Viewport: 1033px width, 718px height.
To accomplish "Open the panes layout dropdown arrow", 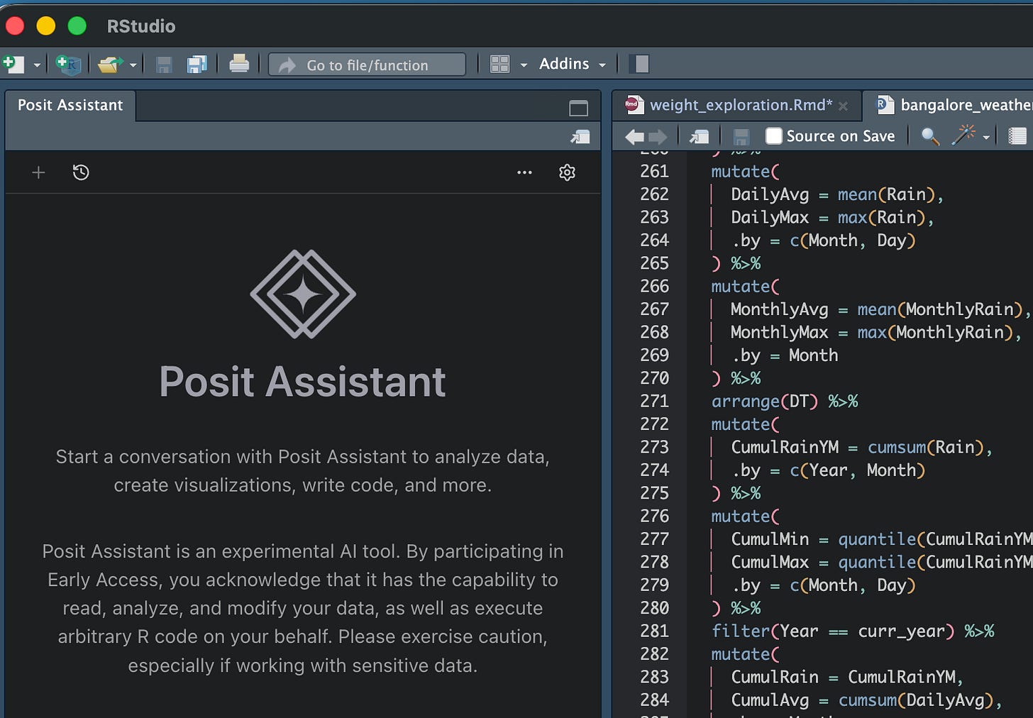I will (524, 65).
